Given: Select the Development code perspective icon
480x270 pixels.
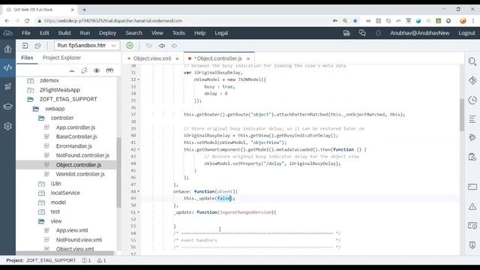Looking at the screenshot, I should tap(7, 67).
